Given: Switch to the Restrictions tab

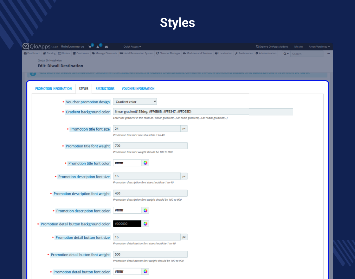Looking at the screenshot, I should [x=105, y=88].
